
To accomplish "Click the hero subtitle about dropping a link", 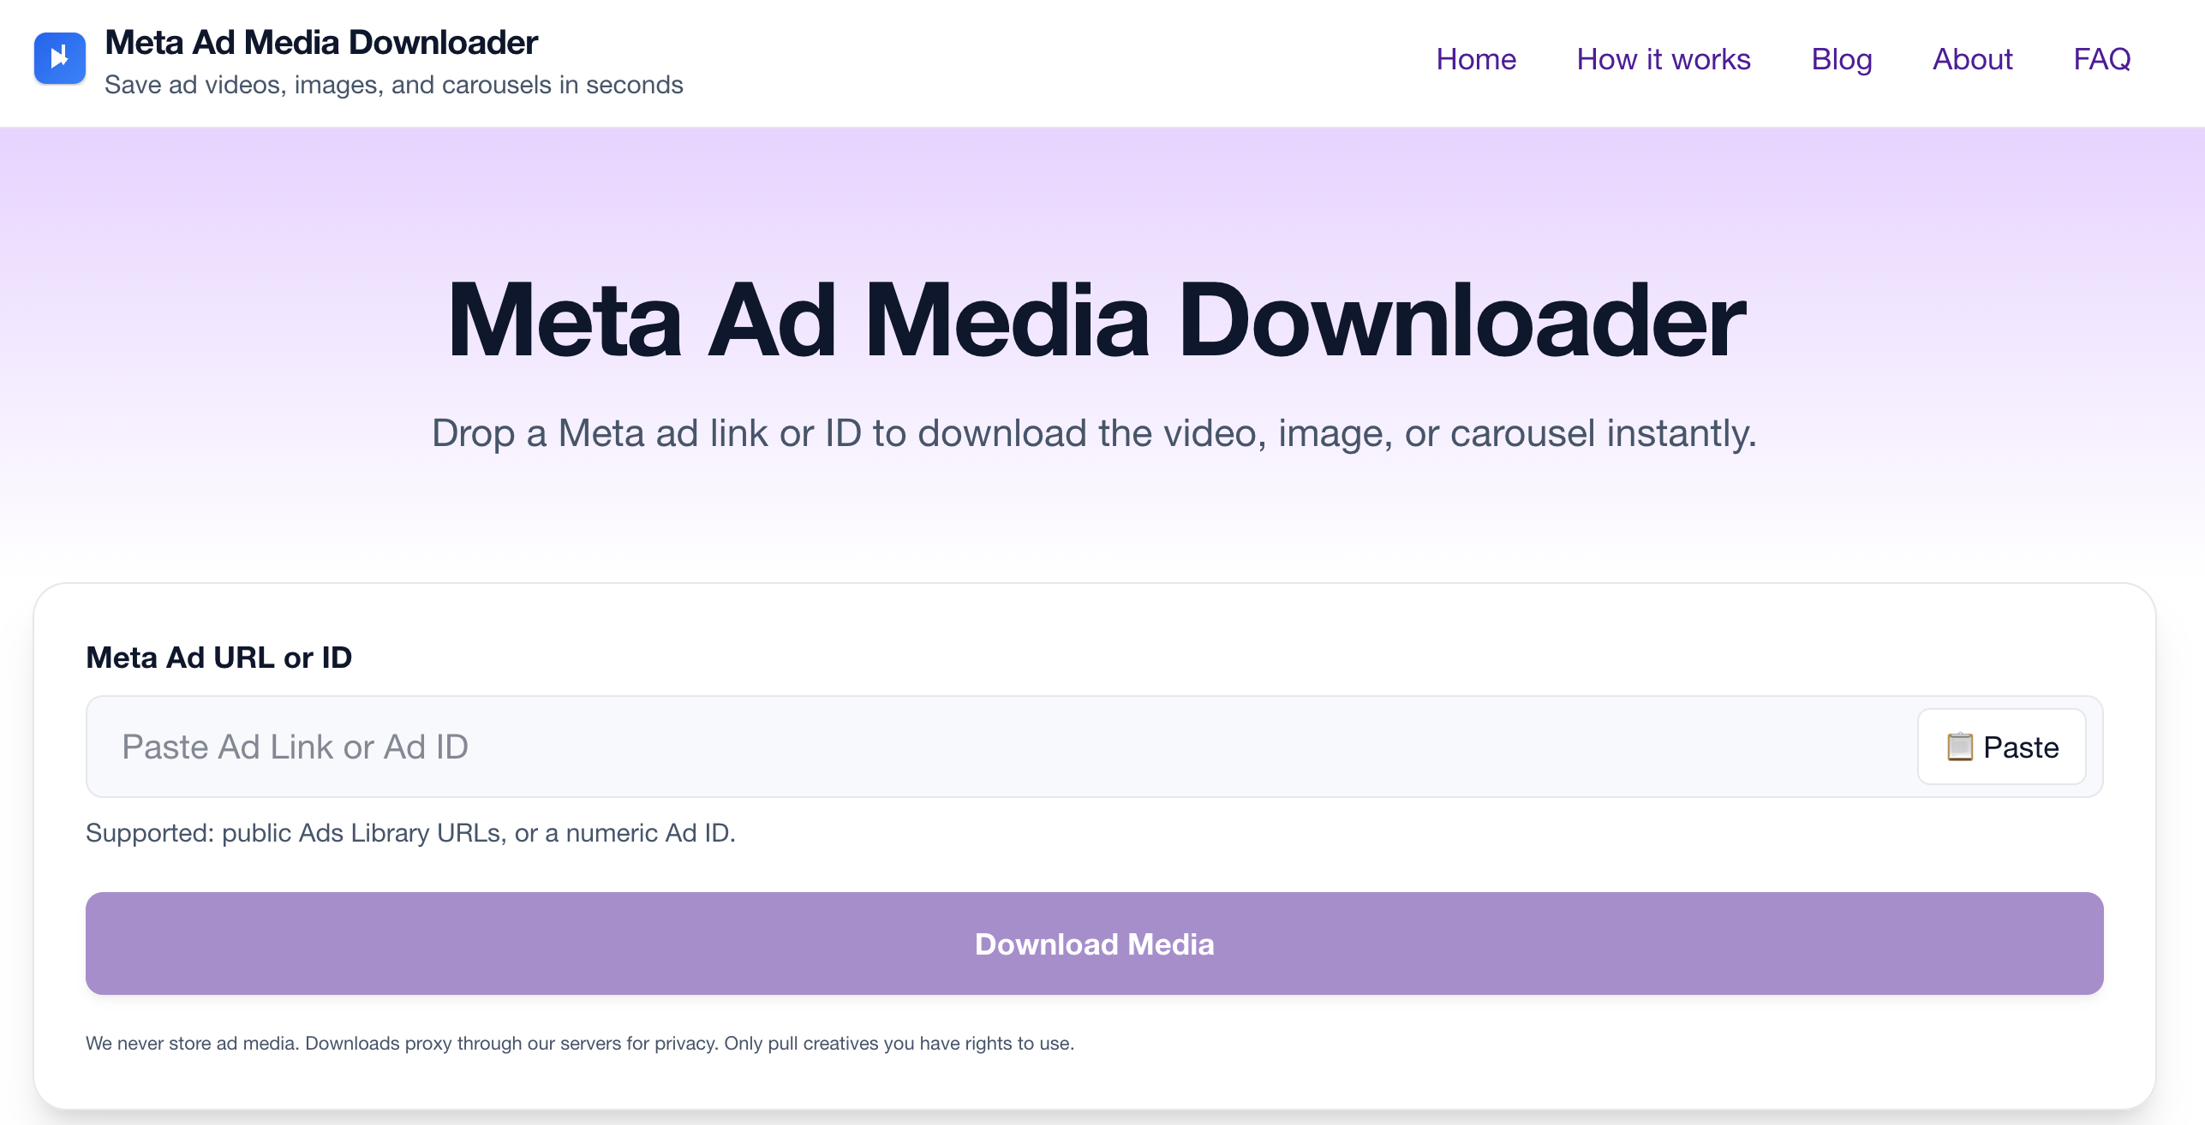I will [x=1094, y=433].
